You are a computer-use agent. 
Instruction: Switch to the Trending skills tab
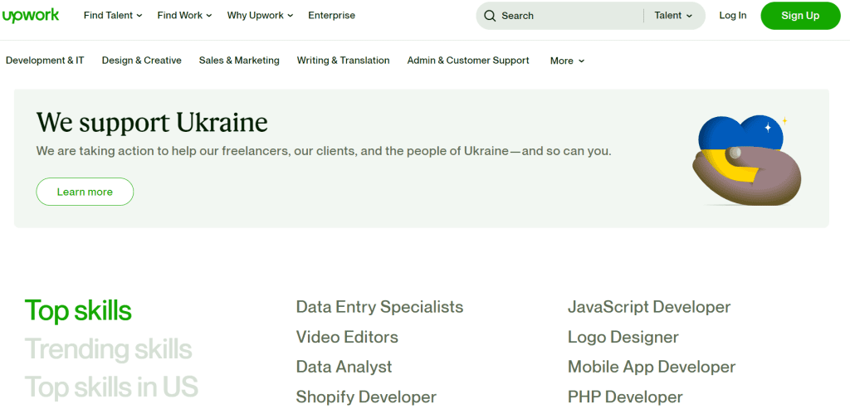point(108,349)
